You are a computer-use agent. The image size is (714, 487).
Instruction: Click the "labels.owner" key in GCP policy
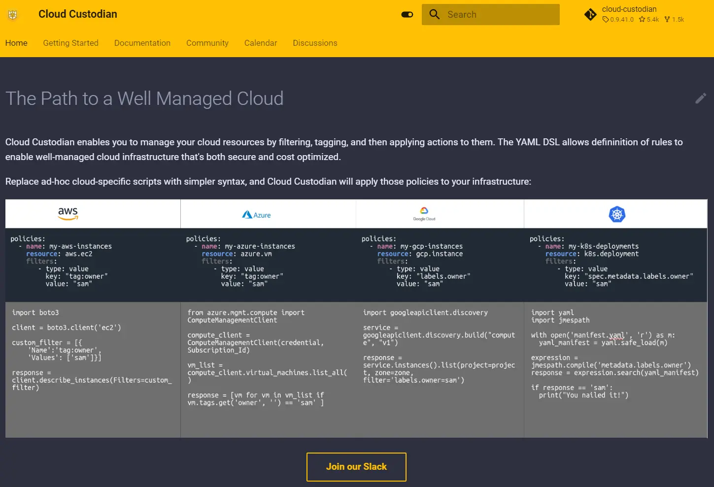click(443, 277)
